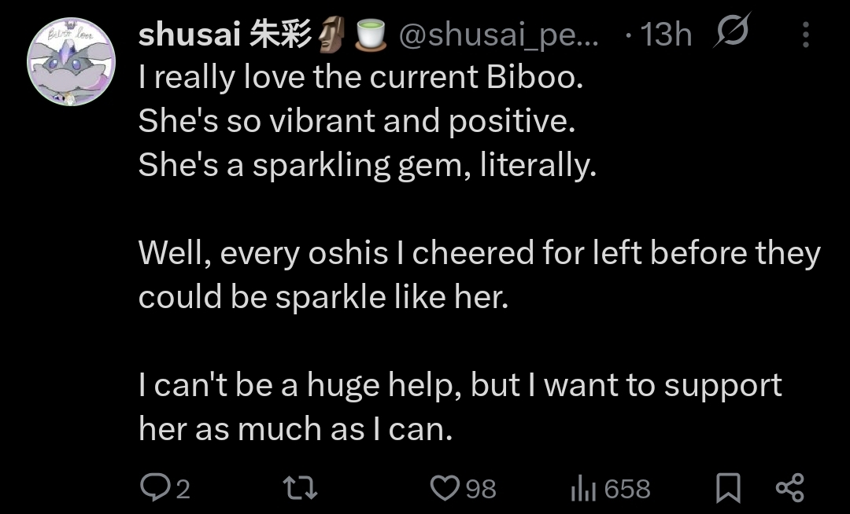Open view analytics bar chart icon
Screen dimensions: 850x514
coord(581,489)
